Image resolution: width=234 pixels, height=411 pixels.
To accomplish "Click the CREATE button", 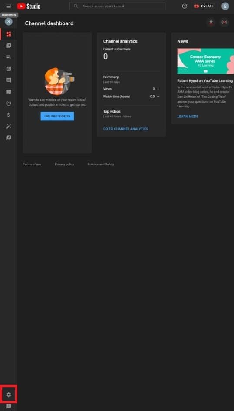I will [204, 6].
